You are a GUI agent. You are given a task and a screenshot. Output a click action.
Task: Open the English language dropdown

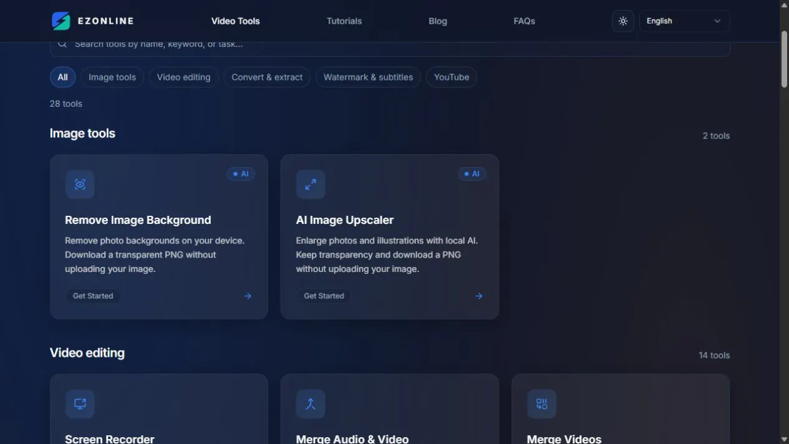(x=684, y=21)
